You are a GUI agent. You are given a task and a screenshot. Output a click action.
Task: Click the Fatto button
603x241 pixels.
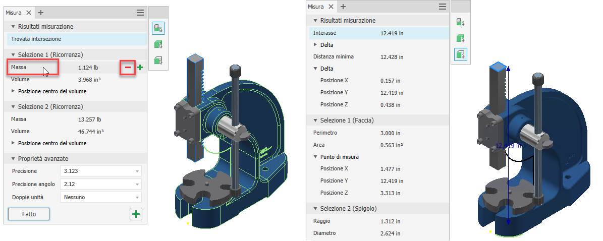click(x=29, y=214)
